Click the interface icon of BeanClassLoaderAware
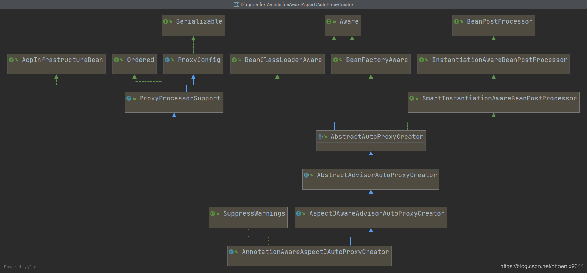Viewport: 587px width, 273px height. click(234, 60)
